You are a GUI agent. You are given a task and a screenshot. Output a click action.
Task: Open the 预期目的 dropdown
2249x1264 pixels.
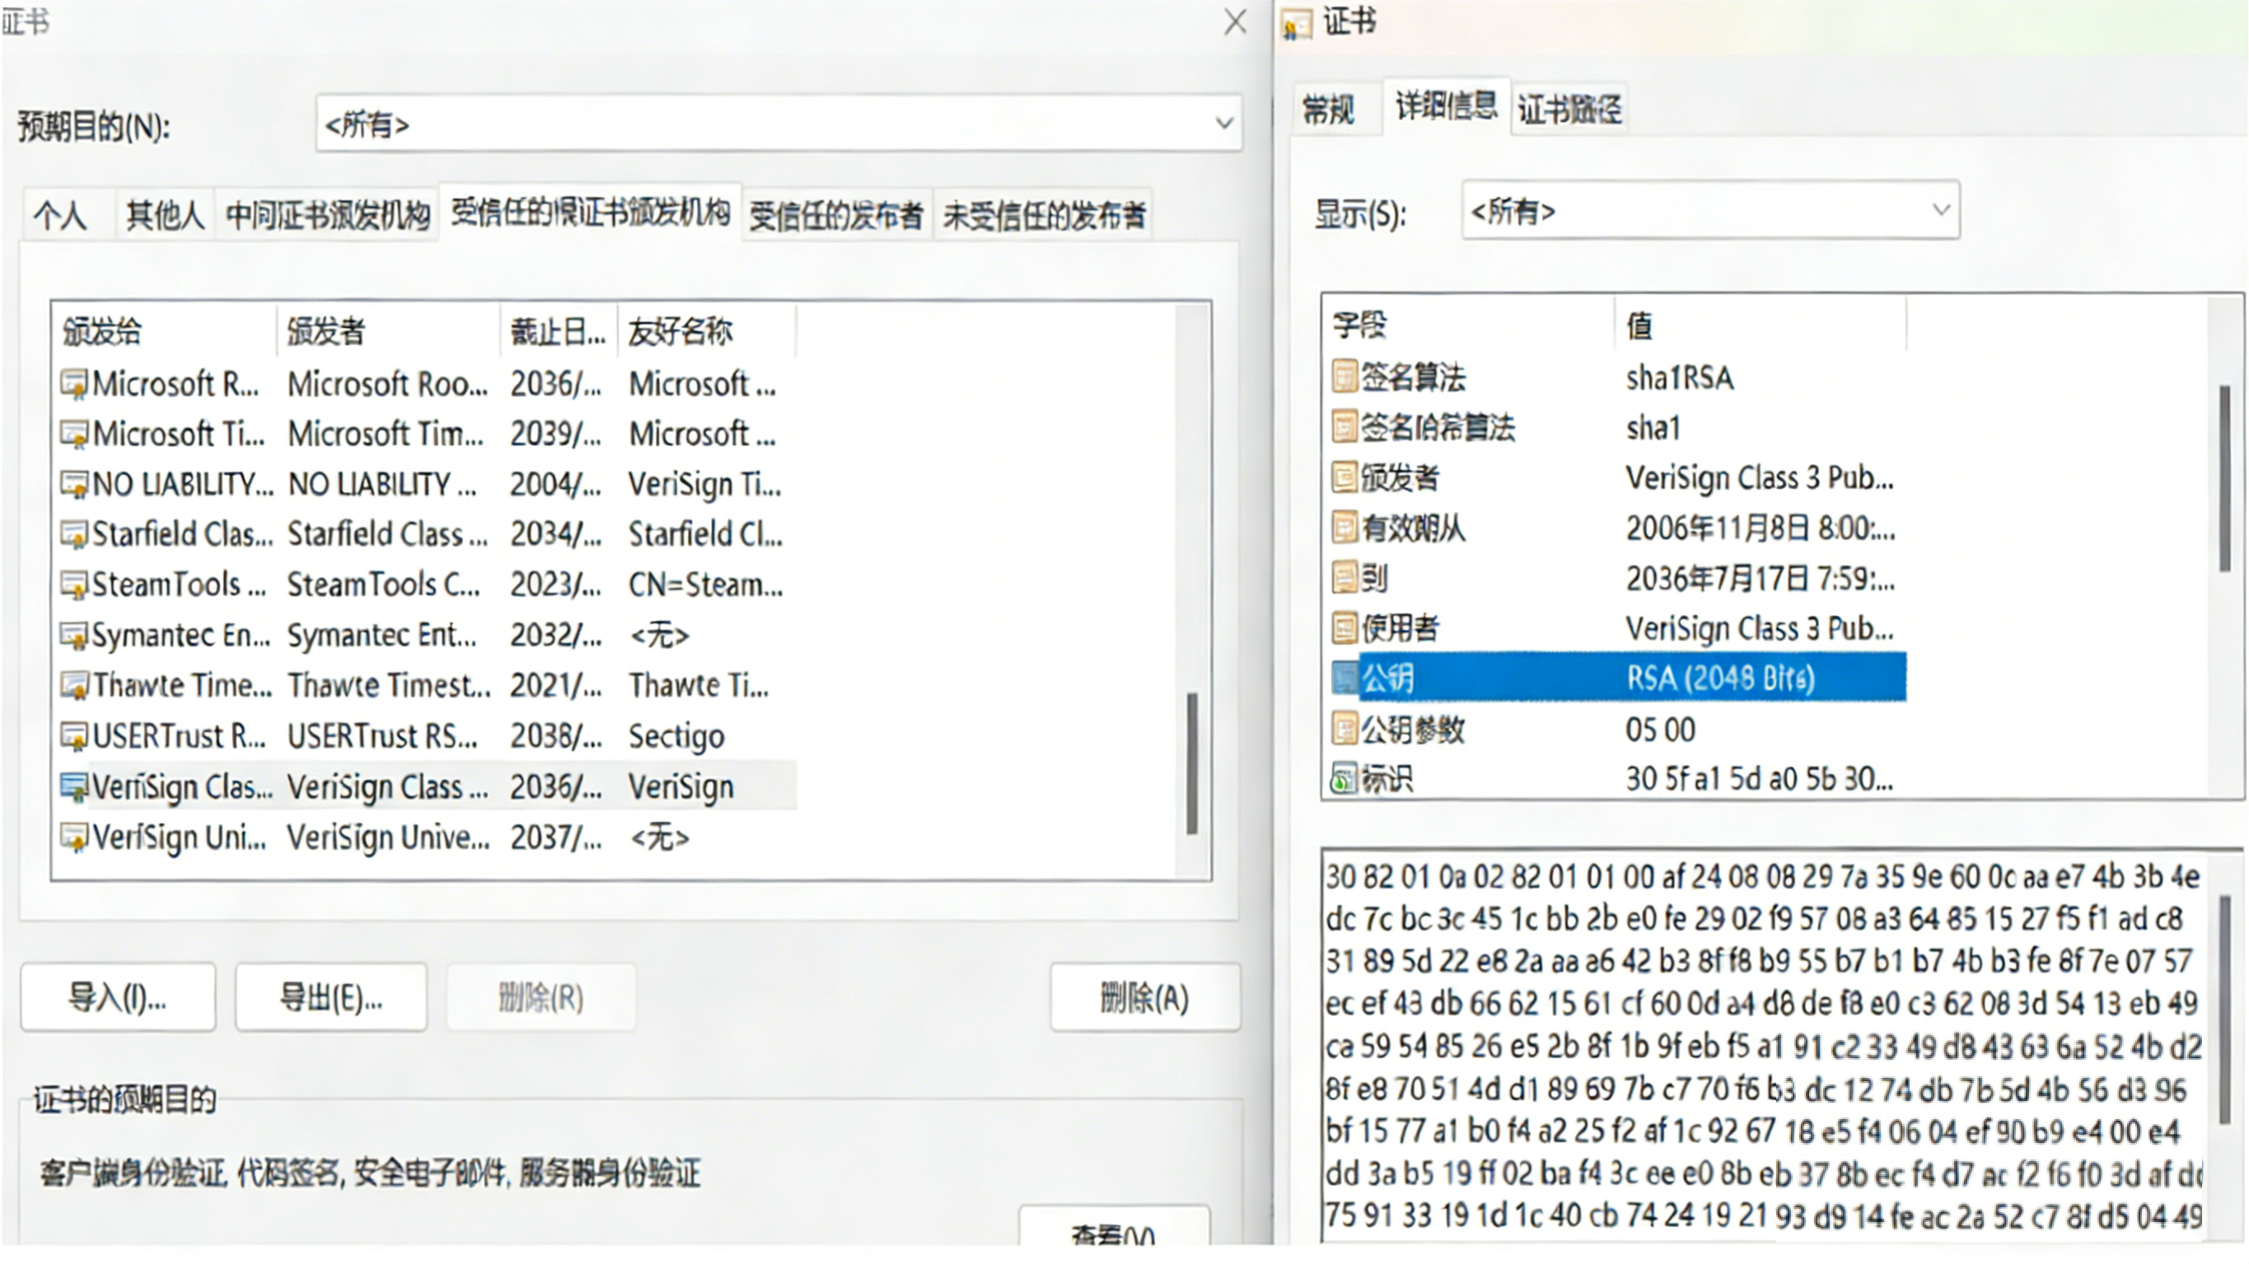tap(1224, 124)
